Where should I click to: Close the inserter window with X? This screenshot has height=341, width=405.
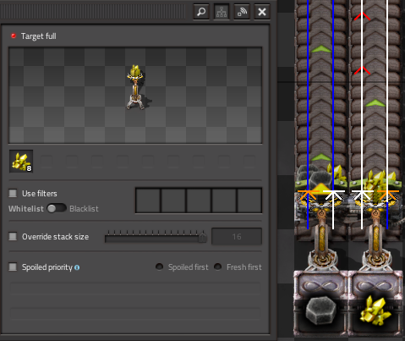262,12
